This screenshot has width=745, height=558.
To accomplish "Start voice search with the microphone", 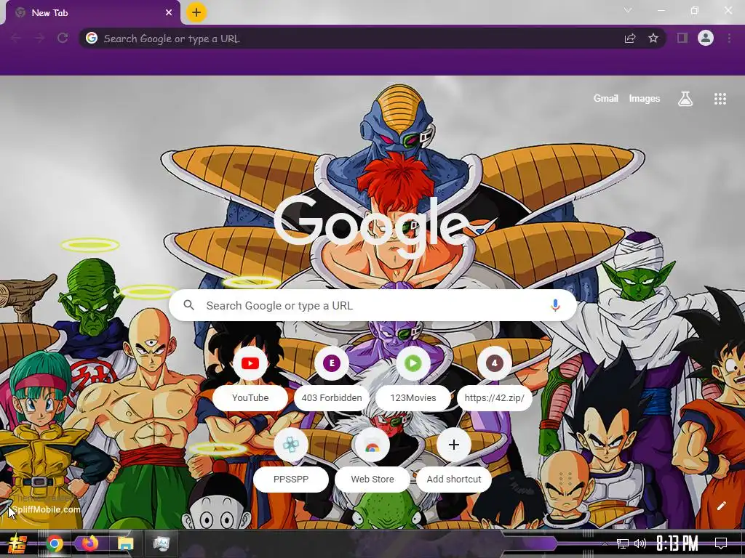I will (x=555, y=305).
